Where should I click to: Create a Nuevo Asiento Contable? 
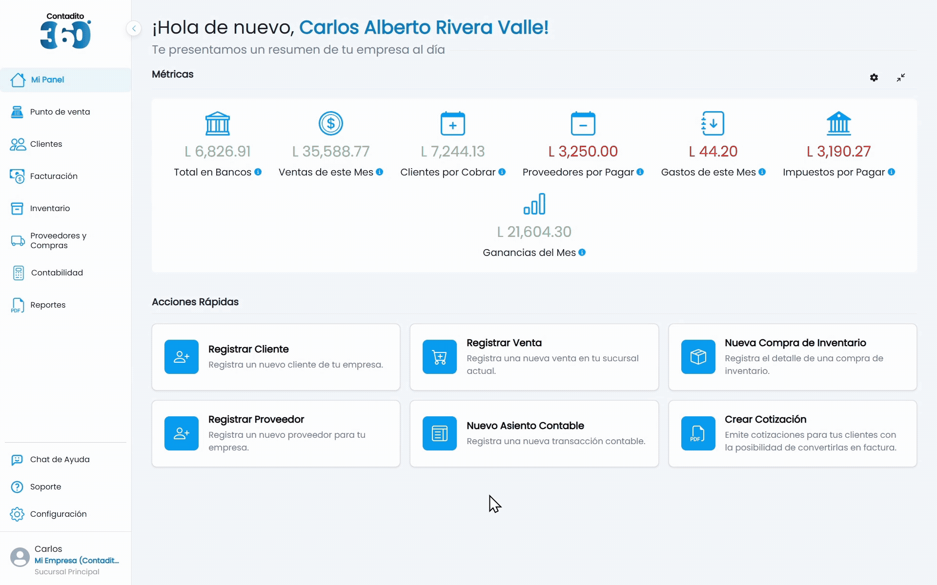pyautogui.click(x=534, y=433)
